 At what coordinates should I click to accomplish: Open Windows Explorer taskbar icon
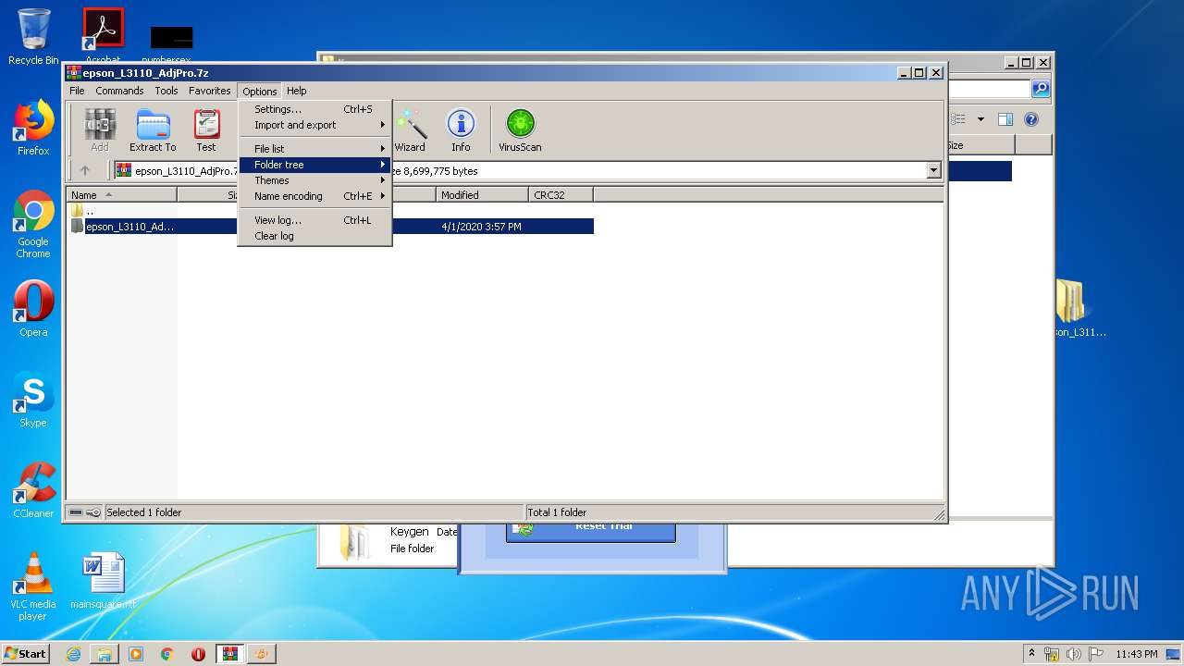pyautogui.click(x=105, y=654)
